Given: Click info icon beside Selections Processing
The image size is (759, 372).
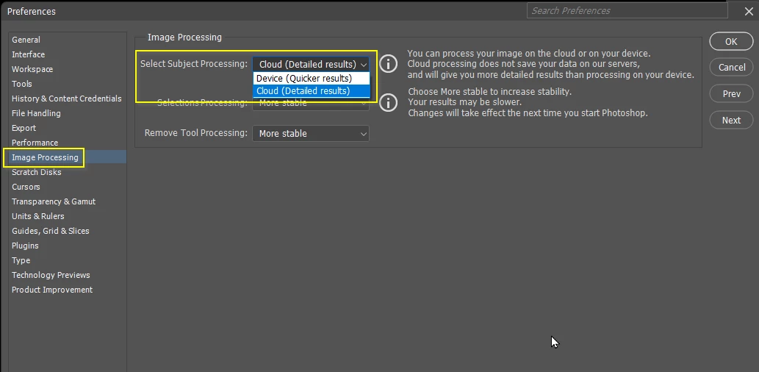Looking at the screenshot, I should 388,103.
